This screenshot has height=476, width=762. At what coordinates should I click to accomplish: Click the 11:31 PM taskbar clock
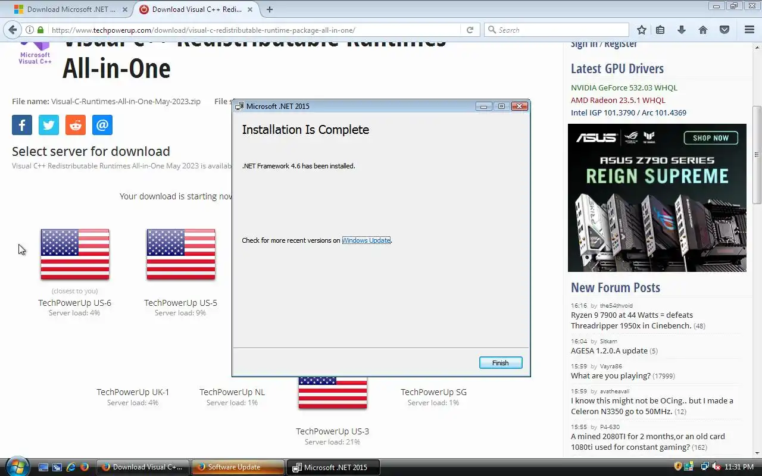tap(739, 467)
